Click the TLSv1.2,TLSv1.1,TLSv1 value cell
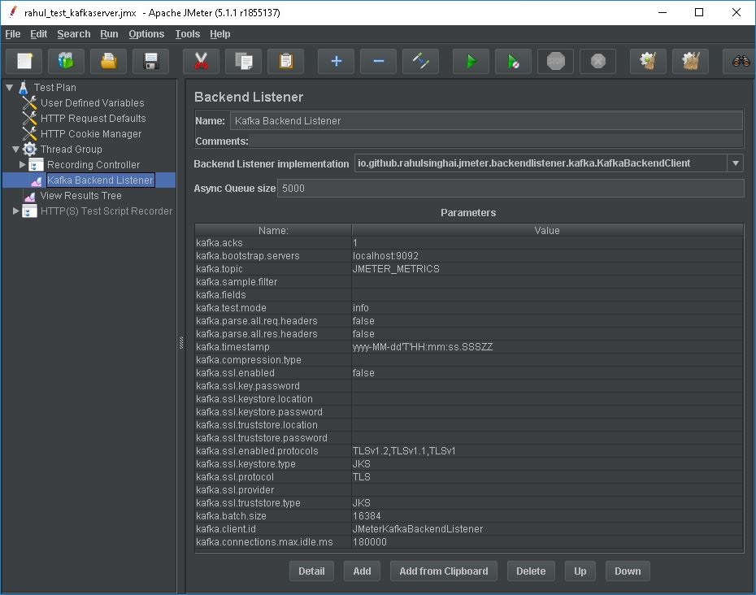The width and height of the screenshot is (756, 595). click(547, 451)
